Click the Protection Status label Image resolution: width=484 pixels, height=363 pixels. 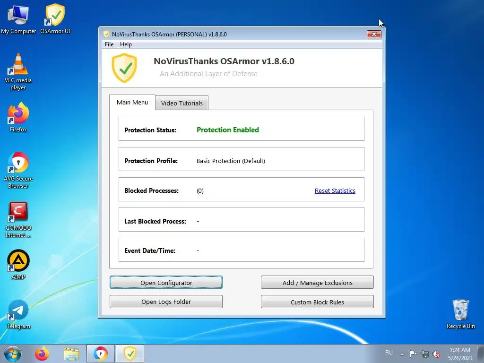pos(150,130)
